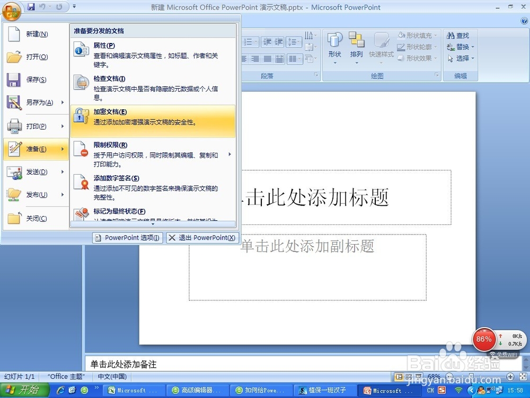The image size is (530, 398).
Task: Open PowerPoint 选项(I) button
Action: click(x=128, y=238)
